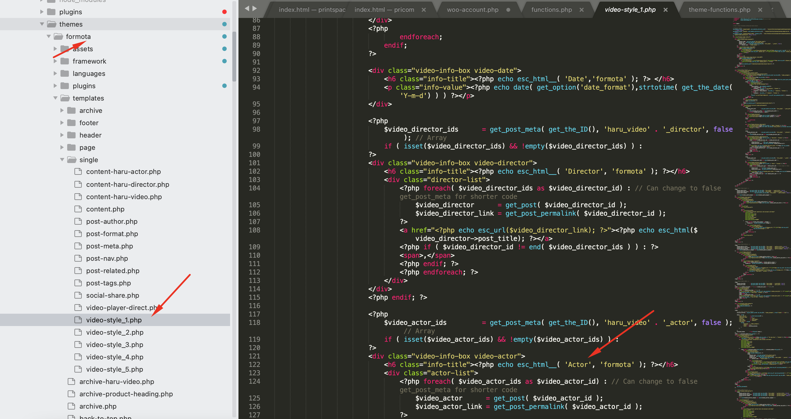This screenshot has height=419, width=791.
Task: Open content-haru-director.php file
Action: coord(127,184)
